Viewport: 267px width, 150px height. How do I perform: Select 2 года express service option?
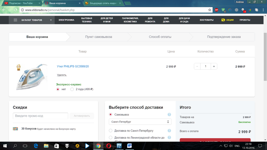(x=72, y=89)
